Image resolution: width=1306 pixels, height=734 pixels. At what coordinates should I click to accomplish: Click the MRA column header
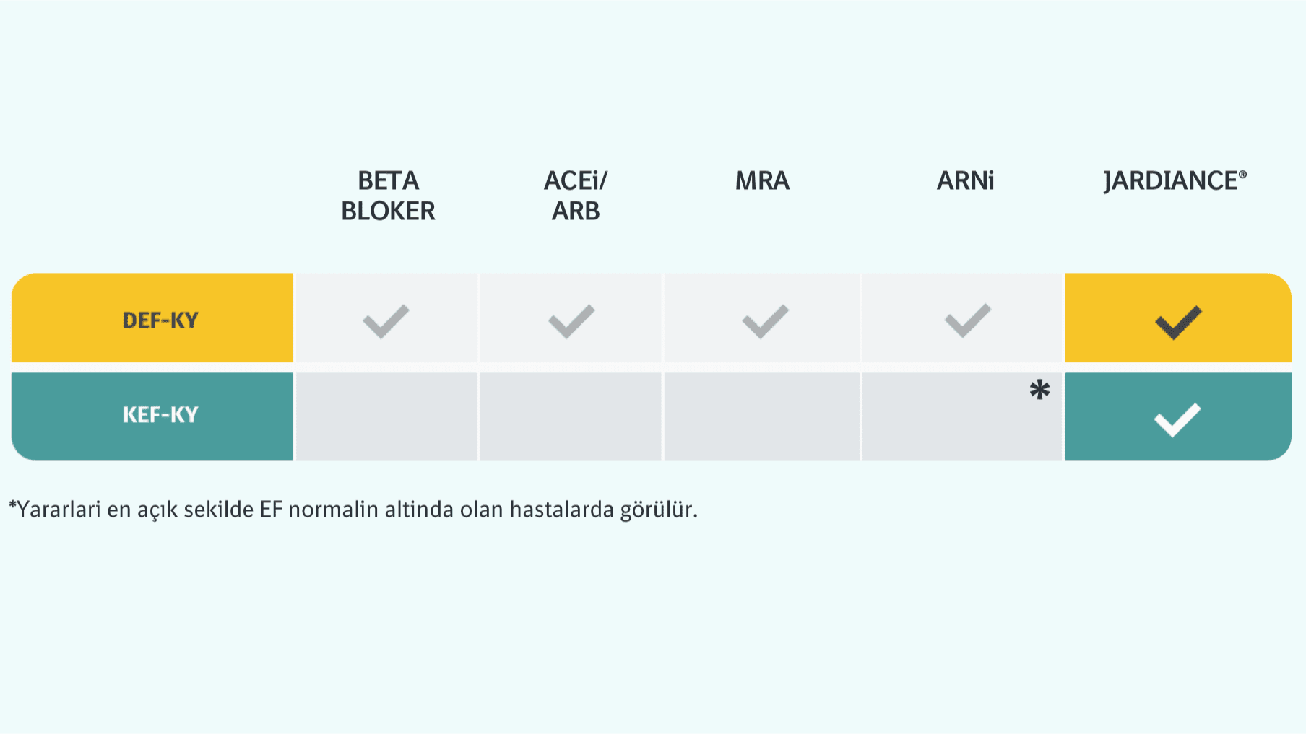pyautogui.click(x=762, y=180)
